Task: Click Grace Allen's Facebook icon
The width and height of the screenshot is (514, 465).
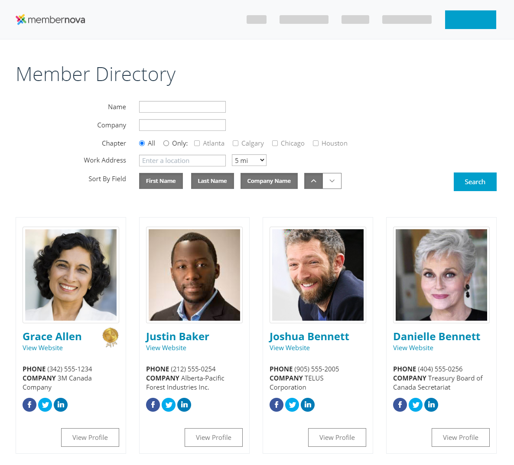Action: click(x=29, y=405)
